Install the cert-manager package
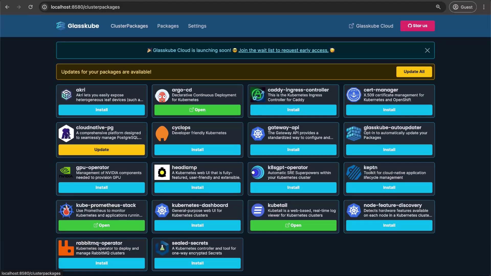Screen dimensions: 491x276 389,110
